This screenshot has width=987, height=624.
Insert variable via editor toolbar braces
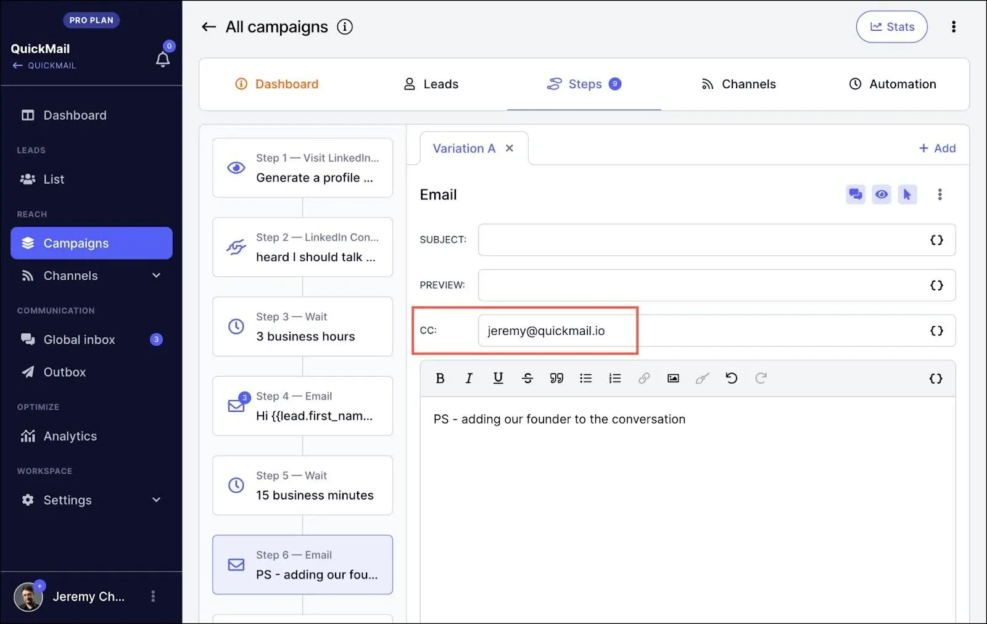pyautogui.click(x=936, y=378)
